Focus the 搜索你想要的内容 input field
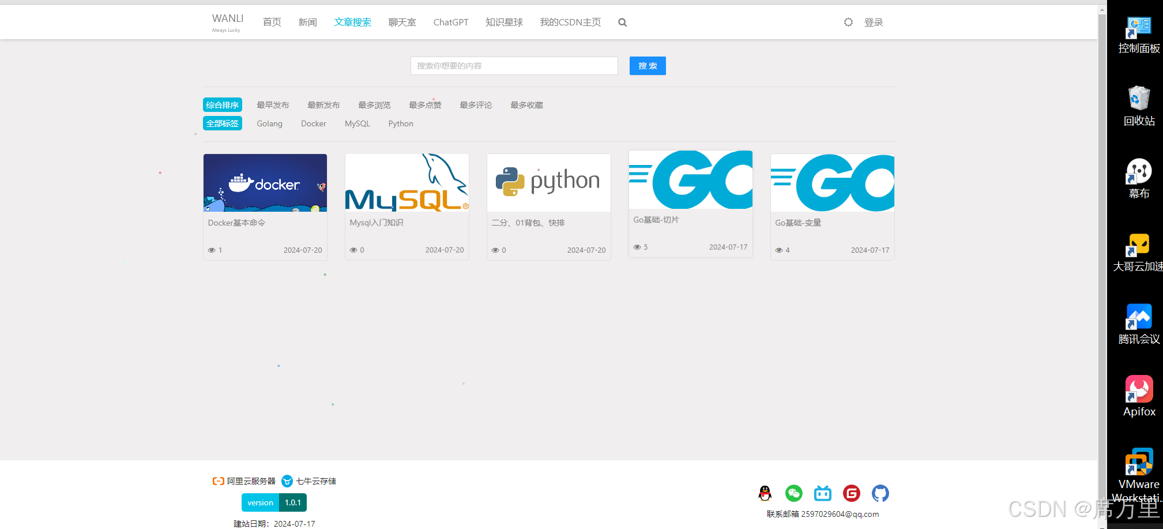 [x=514, y=66]
